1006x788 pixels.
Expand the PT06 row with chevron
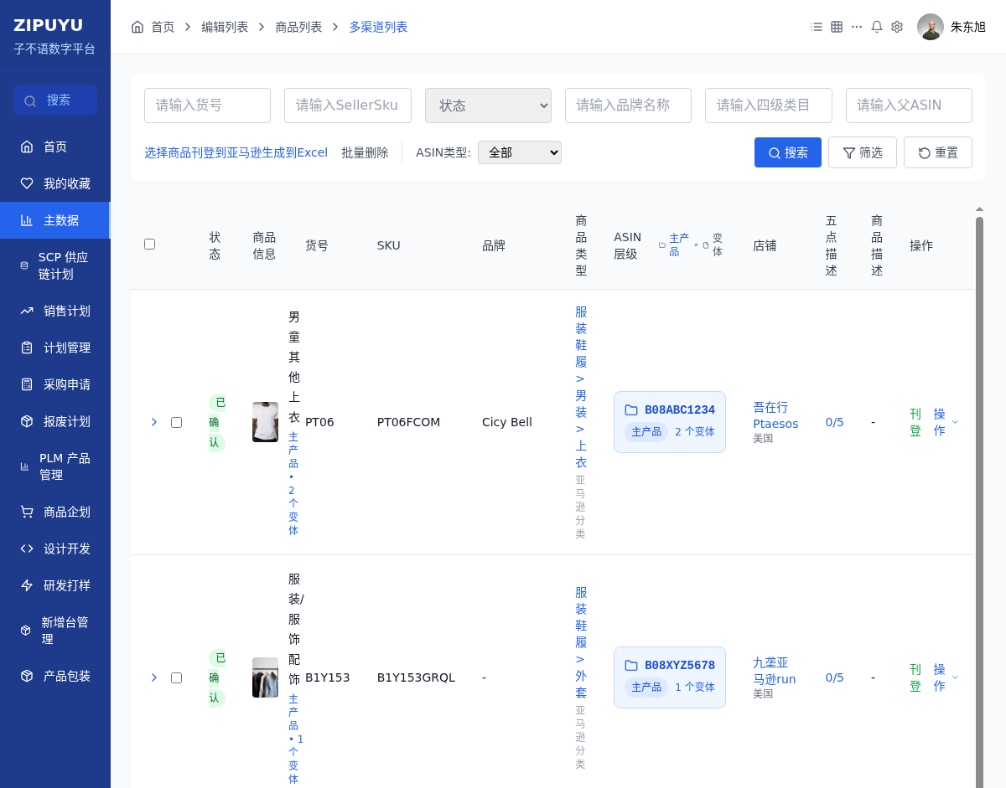pyautogui.click(x=154, y=422)
